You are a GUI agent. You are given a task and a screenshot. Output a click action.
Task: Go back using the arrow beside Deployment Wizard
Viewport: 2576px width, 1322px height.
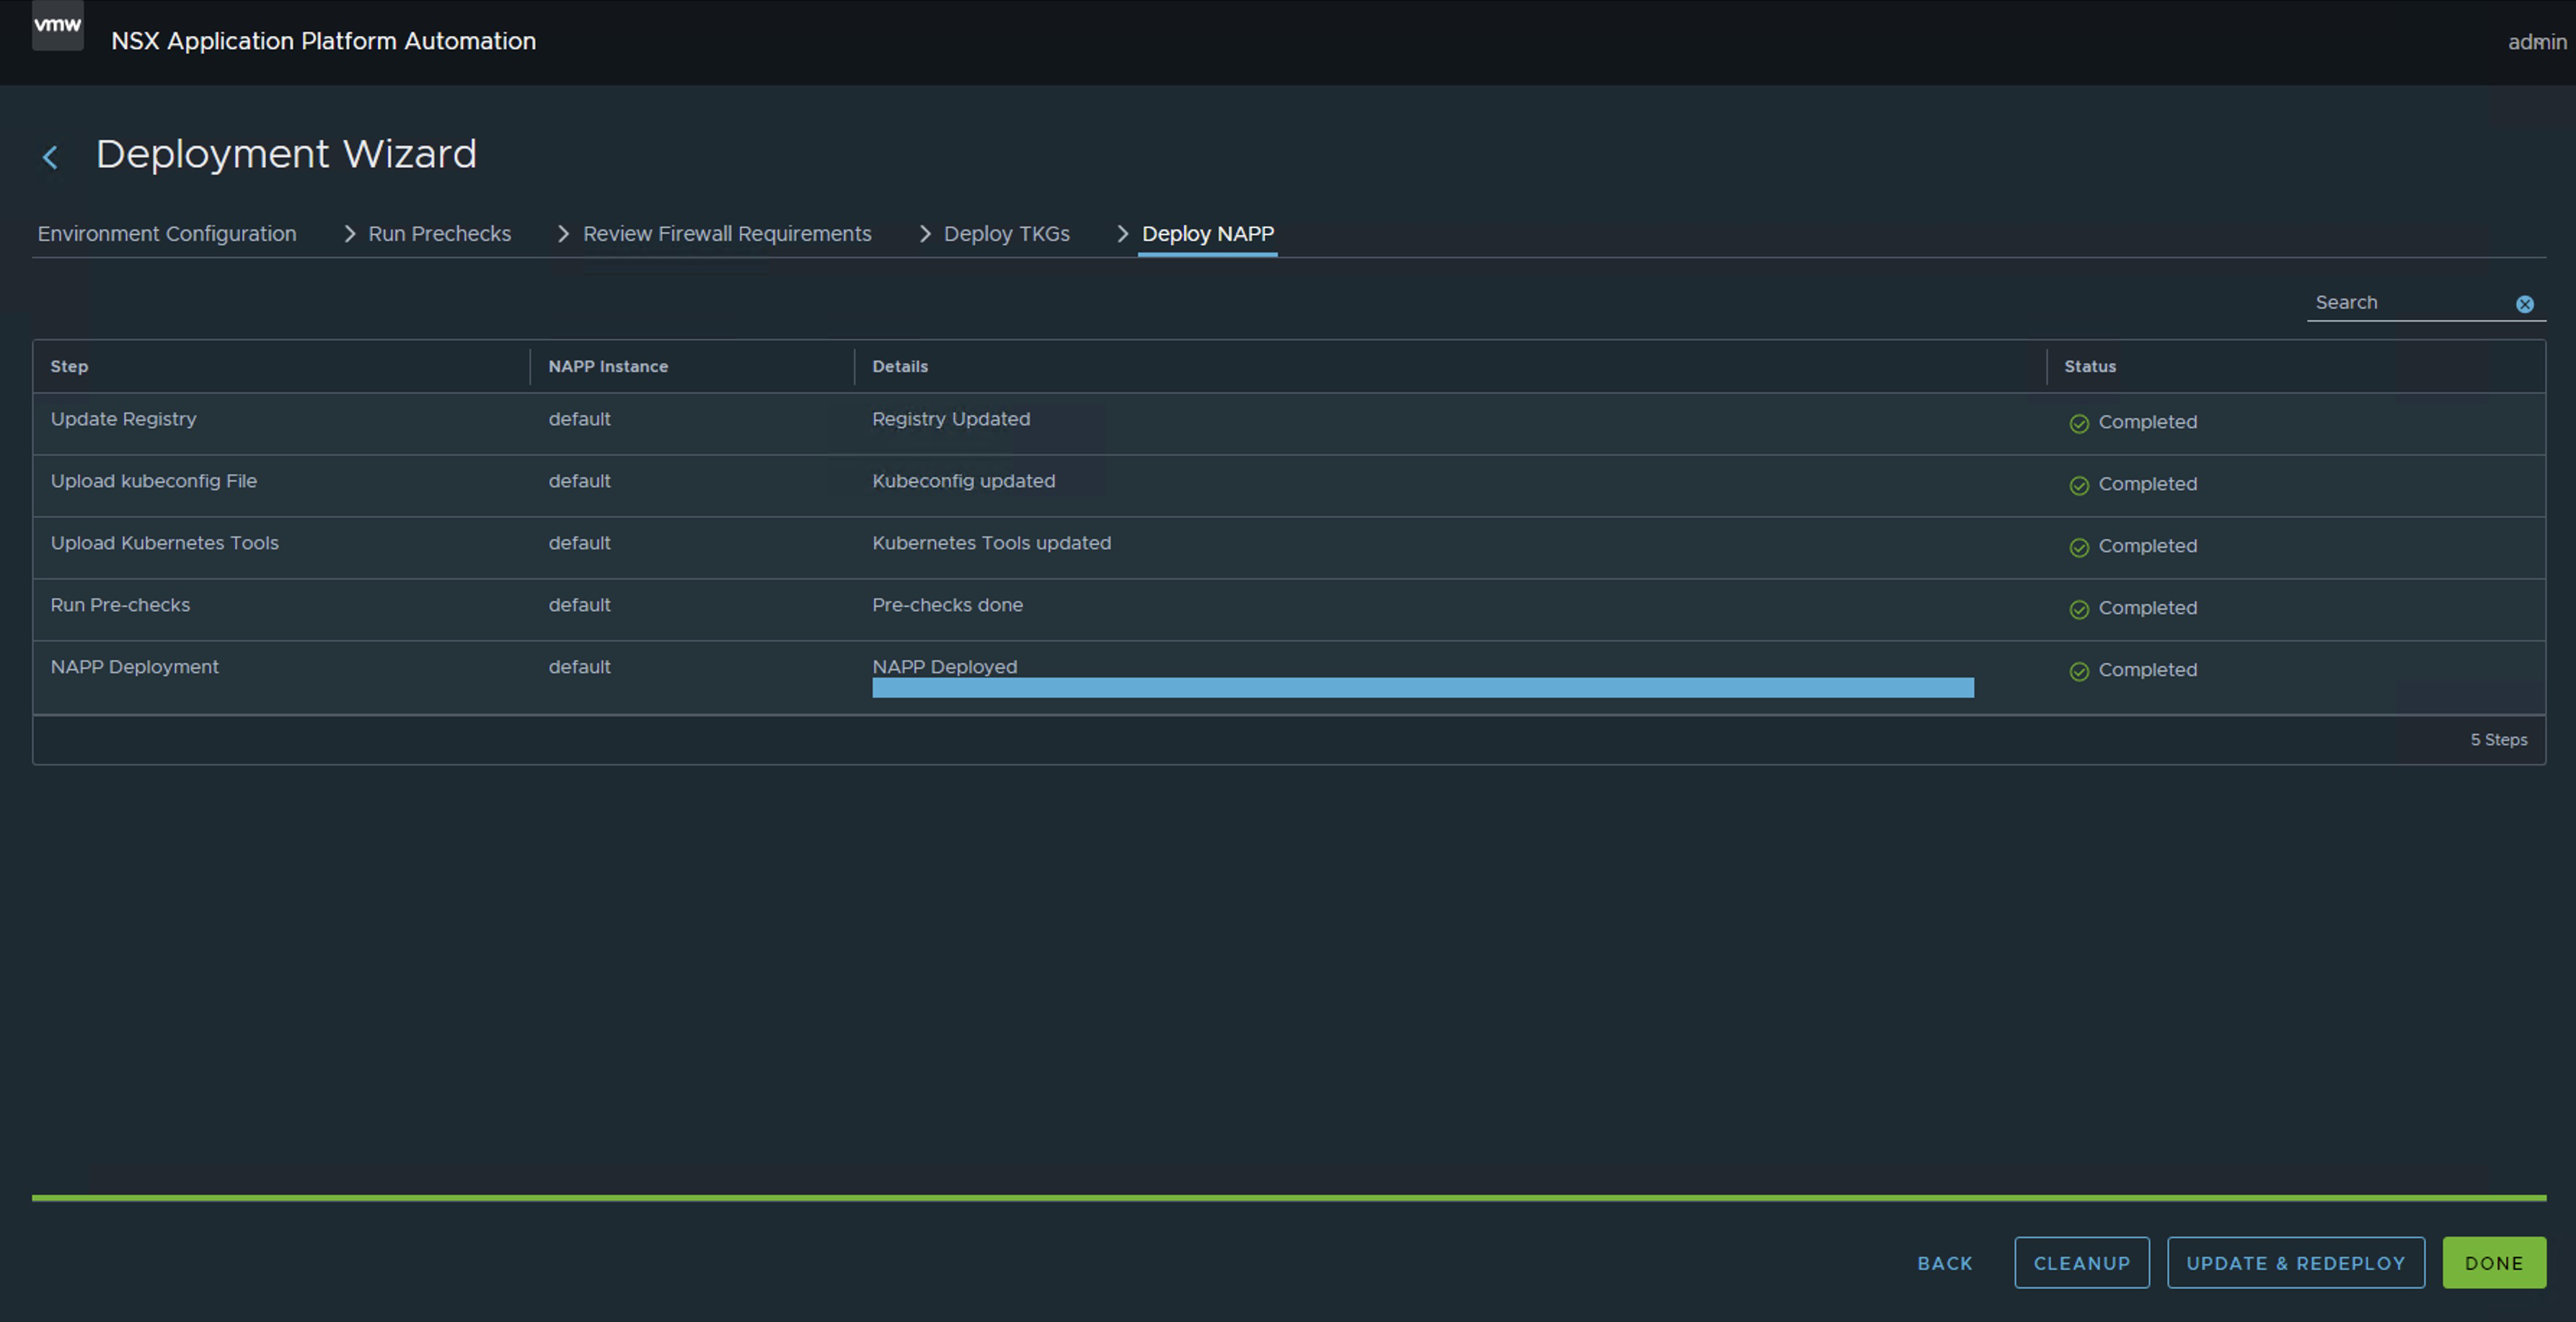point(50,157)
